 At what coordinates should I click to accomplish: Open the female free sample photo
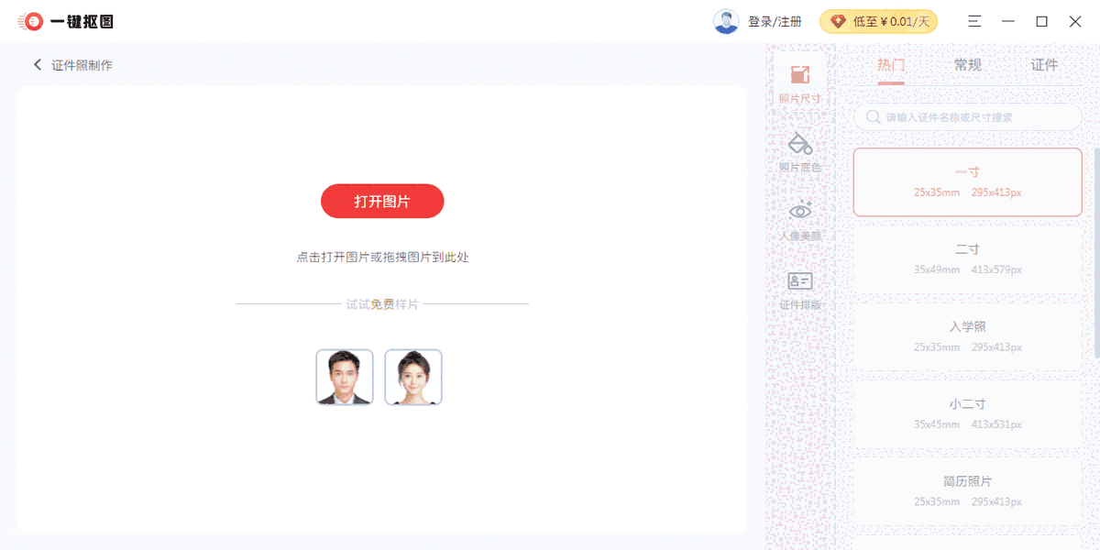tap(412, 377)
